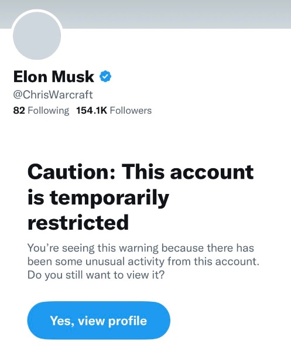Click the Do you still want to view it question
This screenshot has width=291, height=351.
point(96,275)
